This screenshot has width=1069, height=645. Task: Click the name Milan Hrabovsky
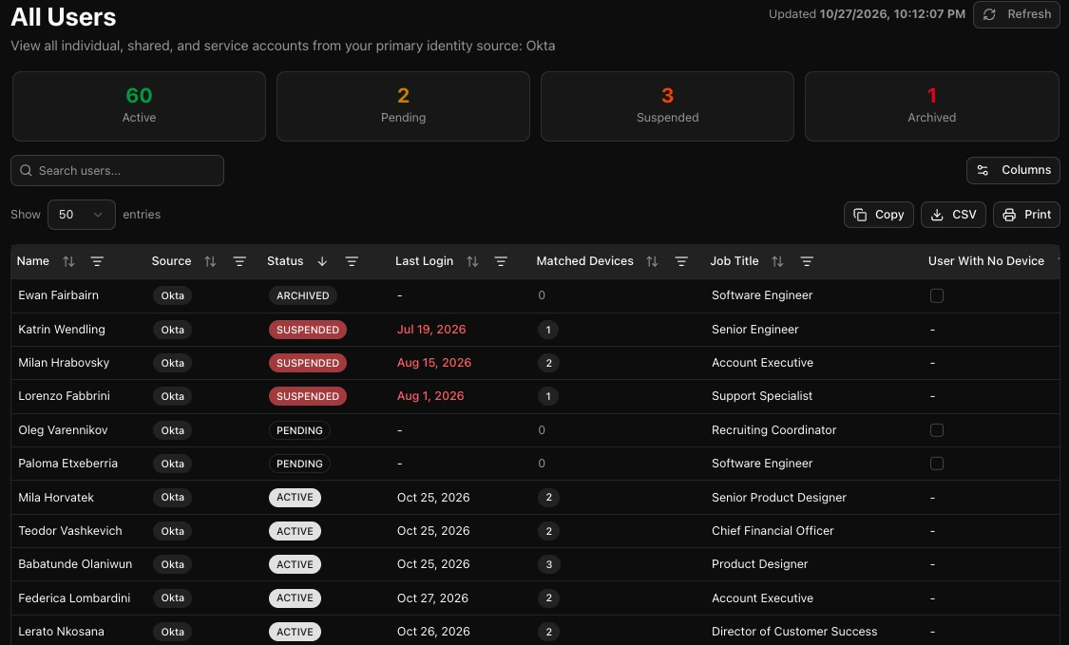pyautogui.click(x=64, y=363)
